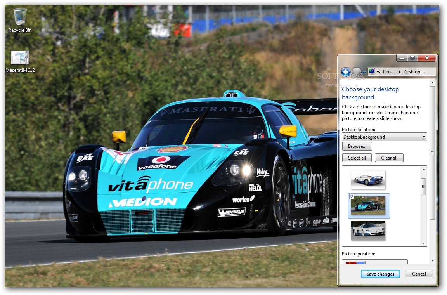
Task: Select the white and blue Maserati thumbnail
Action: pos(368,180)
